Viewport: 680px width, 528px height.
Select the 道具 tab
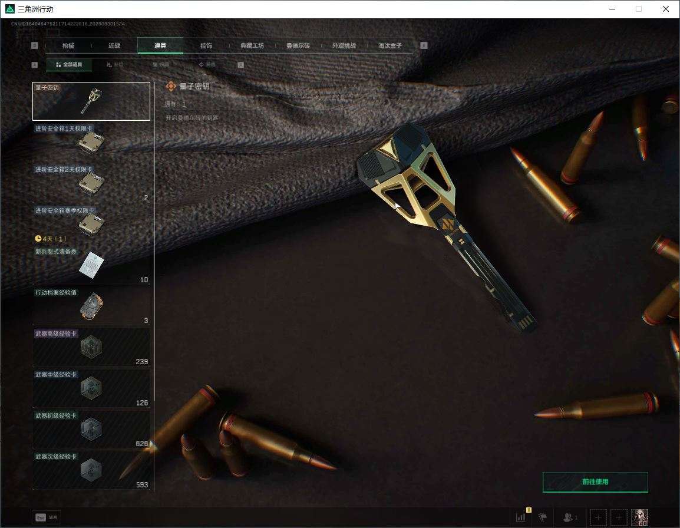[160, 45]
